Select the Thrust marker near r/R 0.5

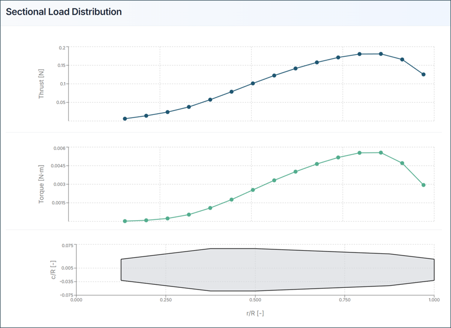pyautogui.click(x=252, y=83)
